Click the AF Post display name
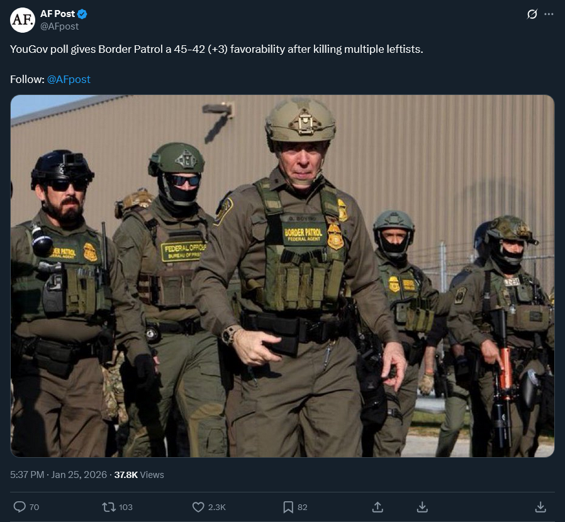Image resolution: width=565 pixels, height=522 pixels. click(x=57, y=14)
